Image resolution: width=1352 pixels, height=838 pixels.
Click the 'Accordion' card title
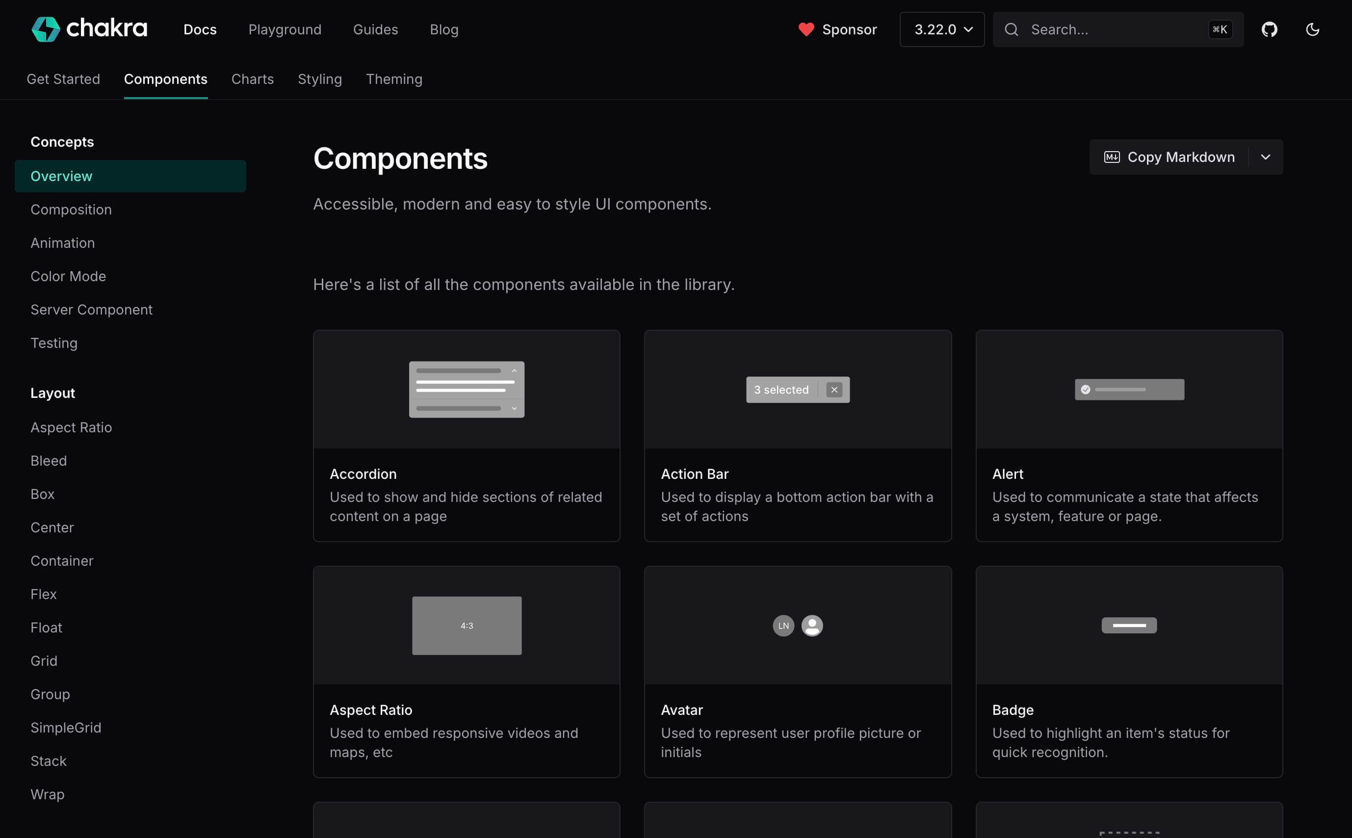coord(363,474)
